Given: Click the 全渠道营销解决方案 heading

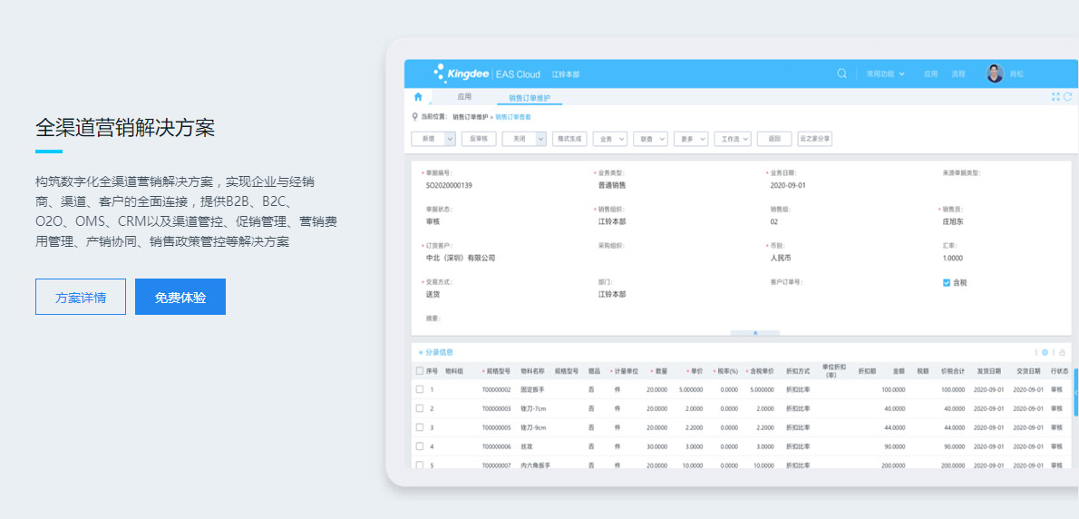Looking at the screenshot, I should click(x=125, y=128).
